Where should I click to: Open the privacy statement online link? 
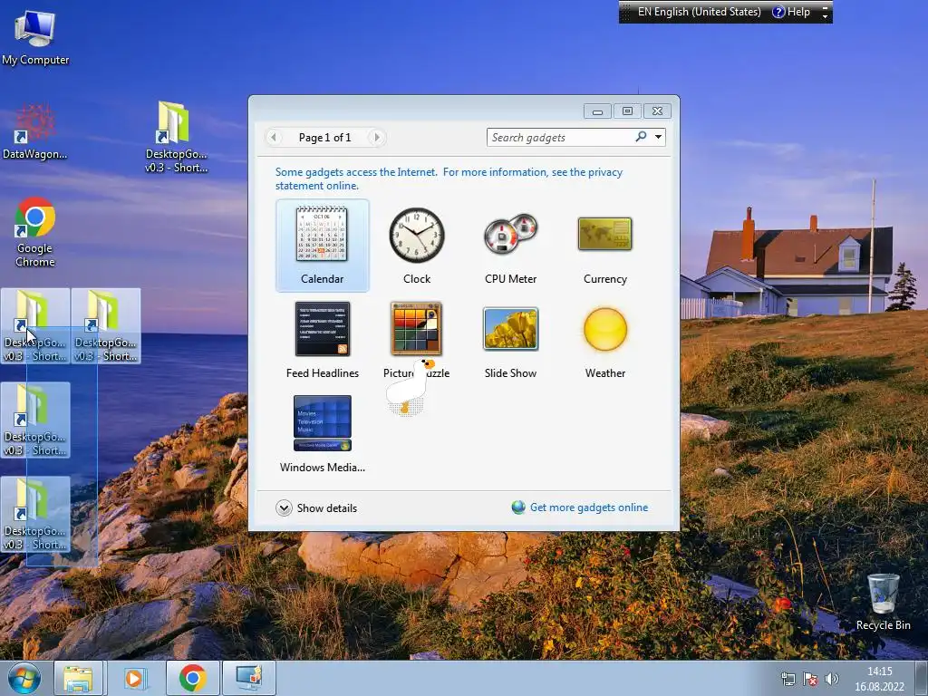click(449, 179)
